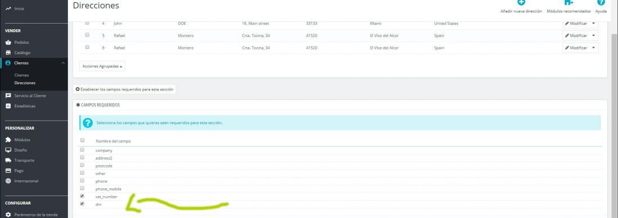Check the company required field
Image resolution: width=618 pixels, height=218 pixels.
(82, 150)
